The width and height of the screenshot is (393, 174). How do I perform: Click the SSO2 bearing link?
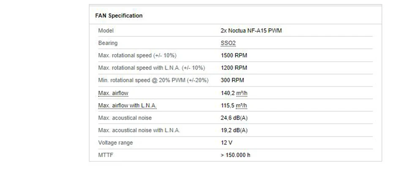tap(228, 43)
